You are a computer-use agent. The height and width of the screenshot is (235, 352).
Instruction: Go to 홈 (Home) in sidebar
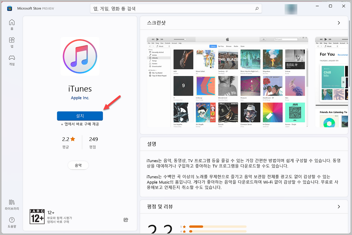[12, 24]
